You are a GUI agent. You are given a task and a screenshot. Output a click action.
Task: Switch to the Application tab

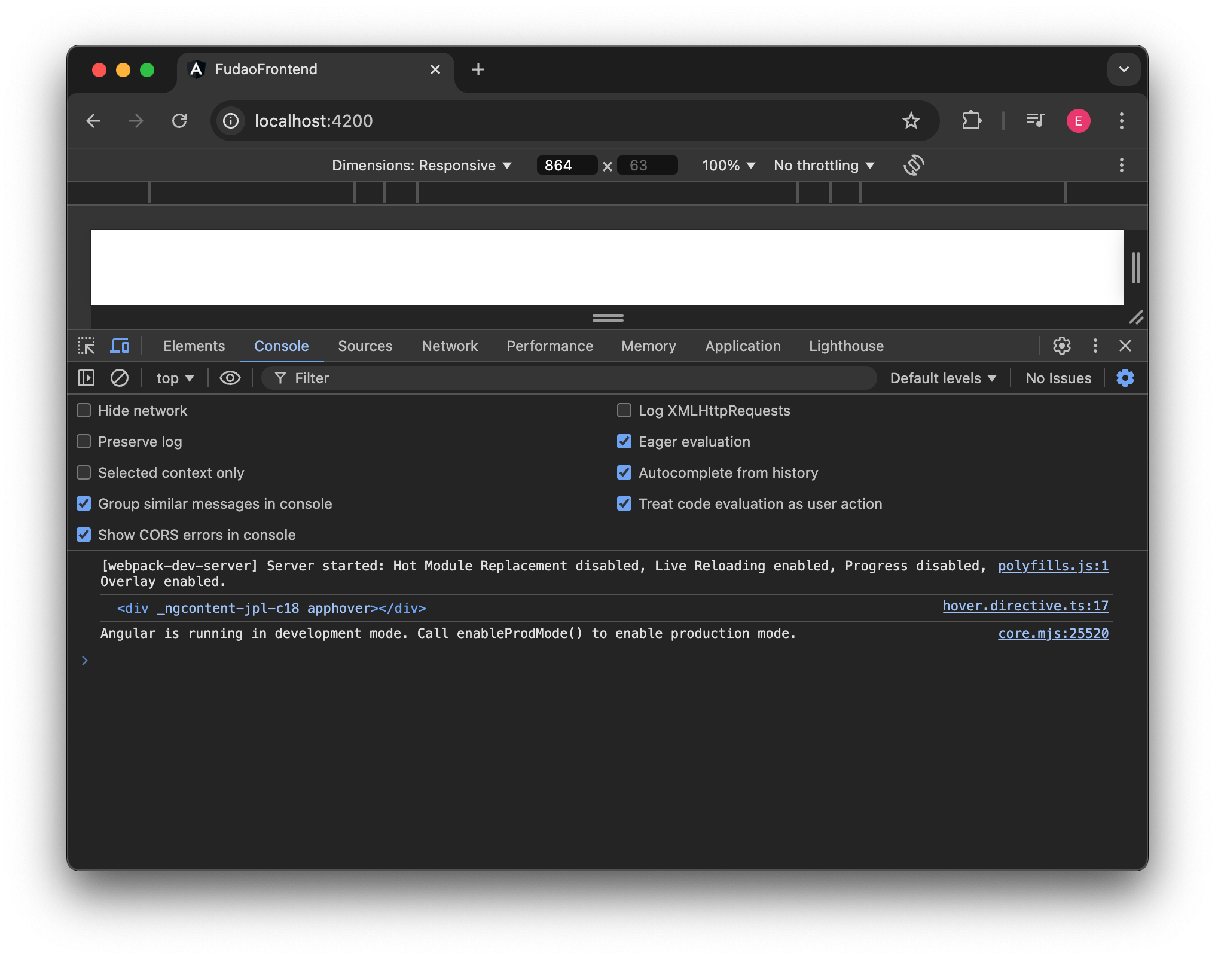pos(743,346)
